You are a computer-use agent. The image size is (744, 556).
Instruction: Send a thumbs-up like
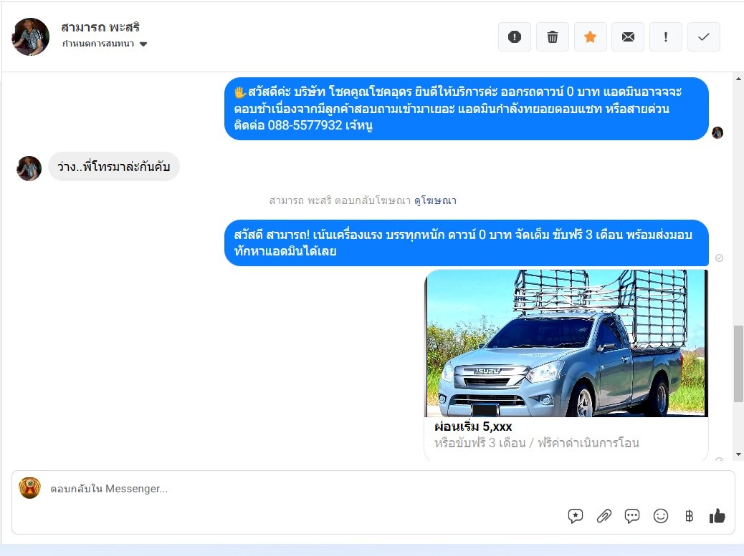point(717,516)
